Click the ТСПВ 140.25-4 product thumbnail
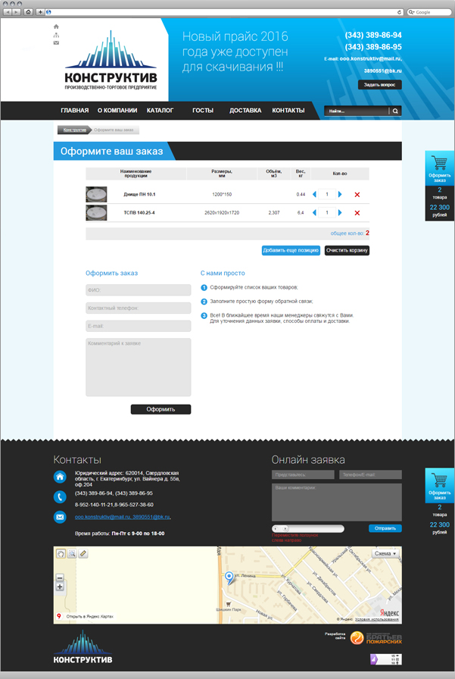The image size is (455, 679). (x=96, y=213)
